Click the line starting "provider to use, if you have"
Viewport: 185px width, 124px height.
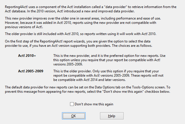coord(78,46)
